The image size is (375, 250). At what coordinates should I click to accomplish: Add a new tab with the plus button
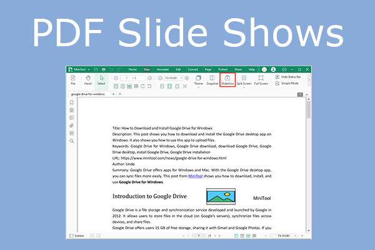[120, 94]
